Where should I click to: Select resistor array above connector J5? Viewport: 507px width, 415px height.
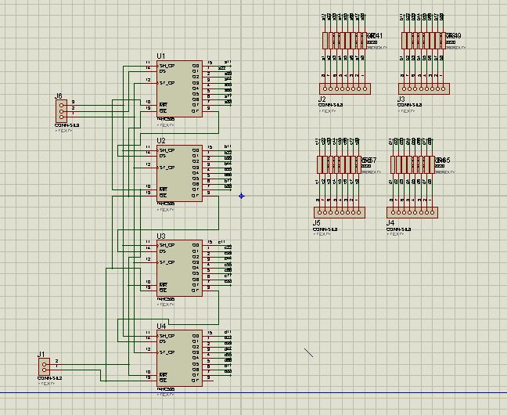pyautogui.click(x=339, y=164)
